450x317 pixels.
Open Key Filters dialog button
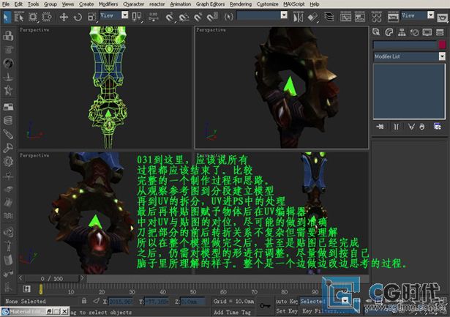323,311
